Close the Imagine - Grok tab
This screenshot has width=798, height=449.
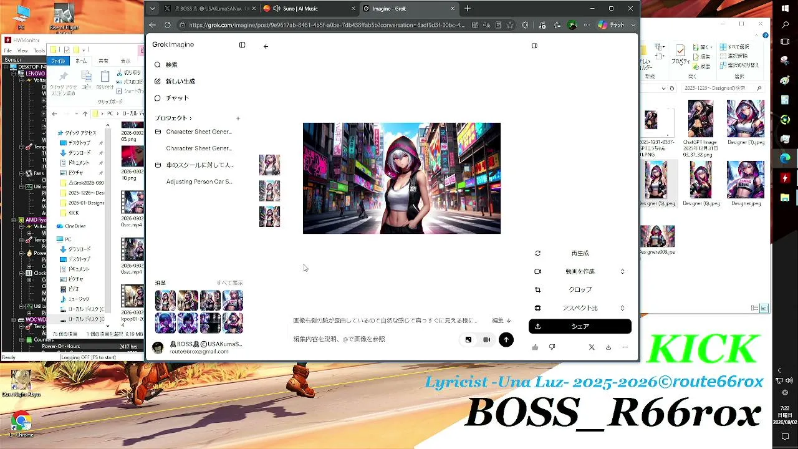[453, 9]
